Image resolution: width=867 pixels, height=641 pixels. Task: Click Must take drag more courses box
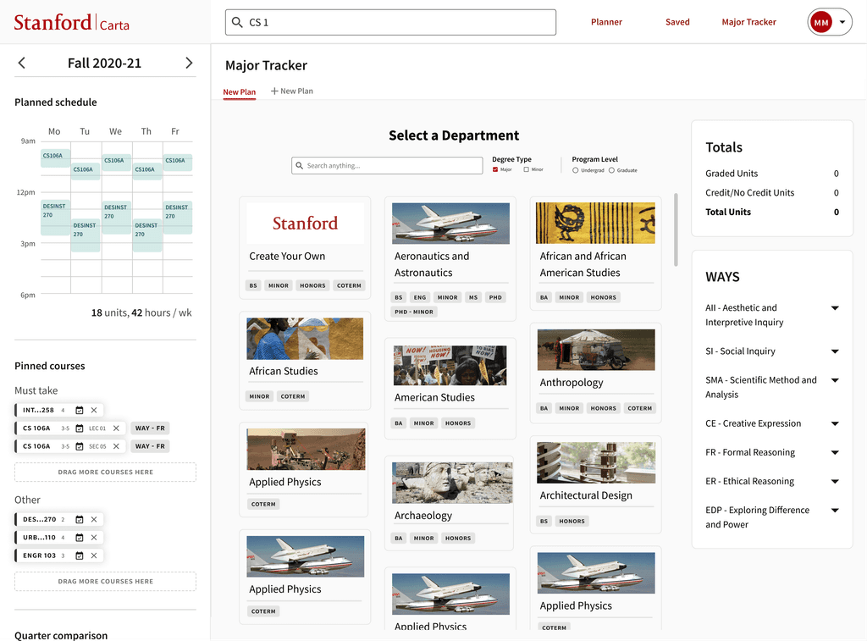[x=106, y=472]
